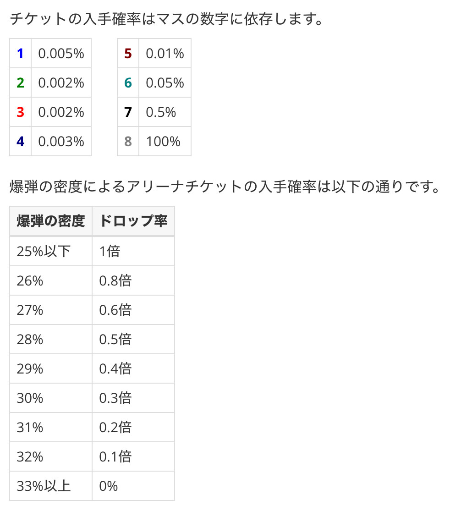The image size is (450, 511).
Task: Click the black number 7 cell
Action: pos(128,112)
